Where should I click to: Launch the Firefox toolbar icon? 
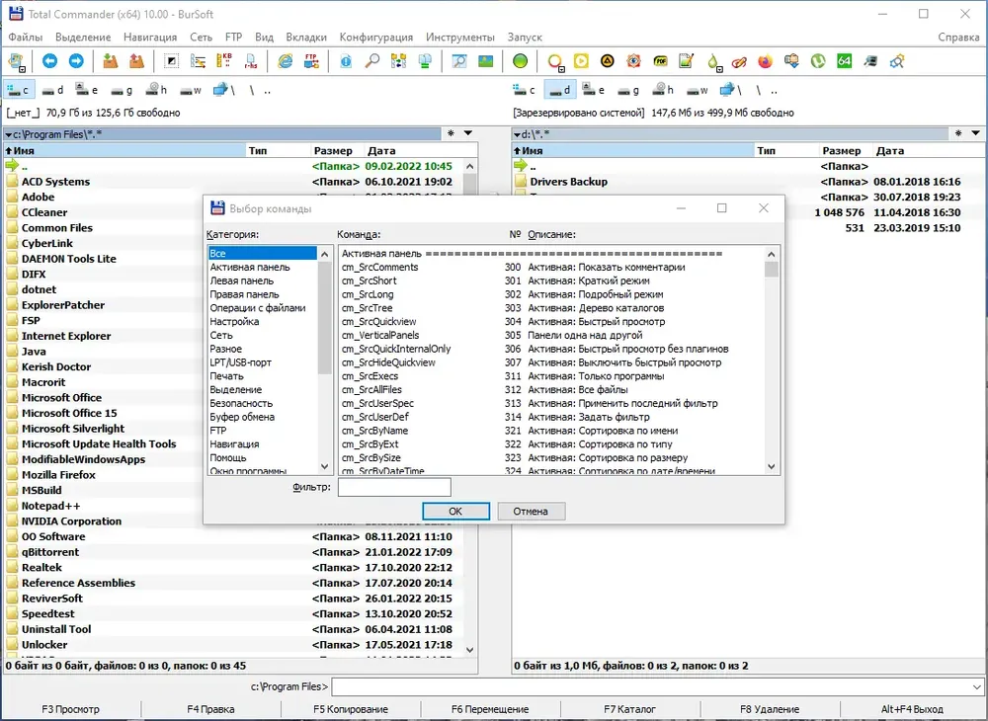pyautogui.click(x=765, y=61)
